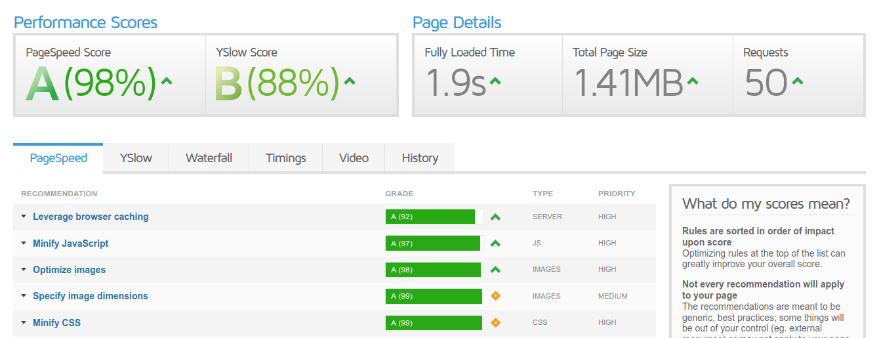
Task: Switch to the YSlow tab
Action: point(136,158)
